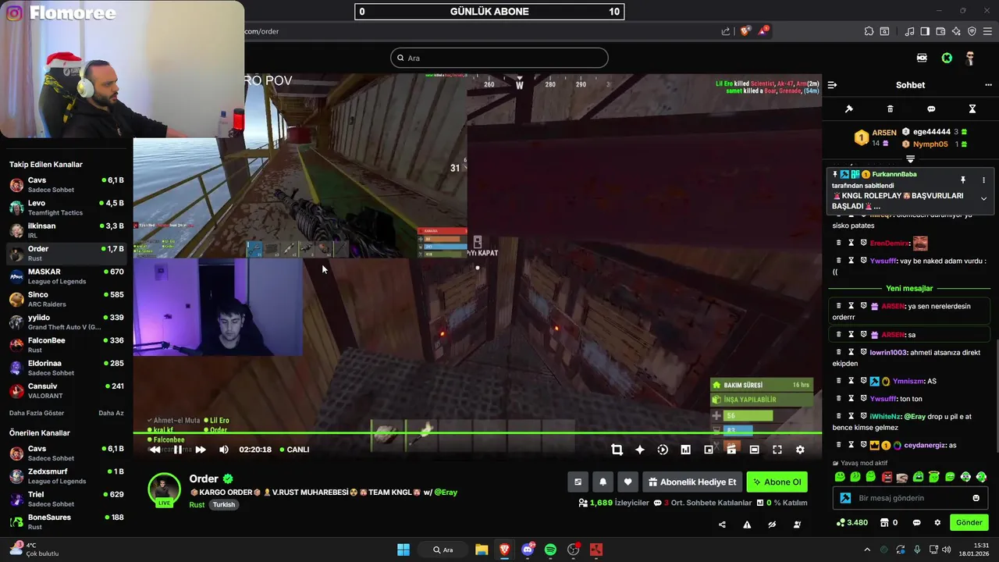Click the hammer moderation icon in the chat header
The width and height of the screenshot is (999, 562).
click(849, 109)
